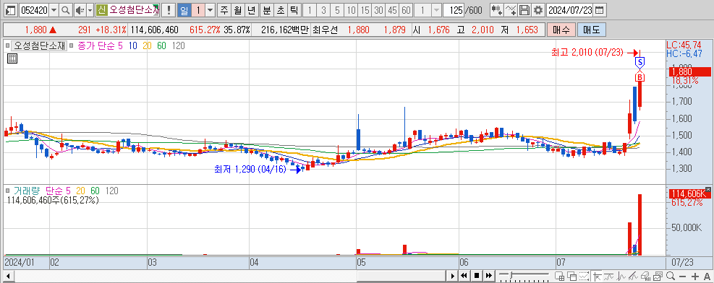Click the 매도 sell button
The height and width of the screenshot is (283, 714).
pos(592,30)
